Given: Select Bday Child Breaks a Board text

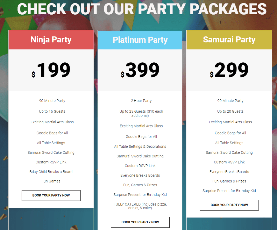Looking at the screenshot, I should (51, 171).
